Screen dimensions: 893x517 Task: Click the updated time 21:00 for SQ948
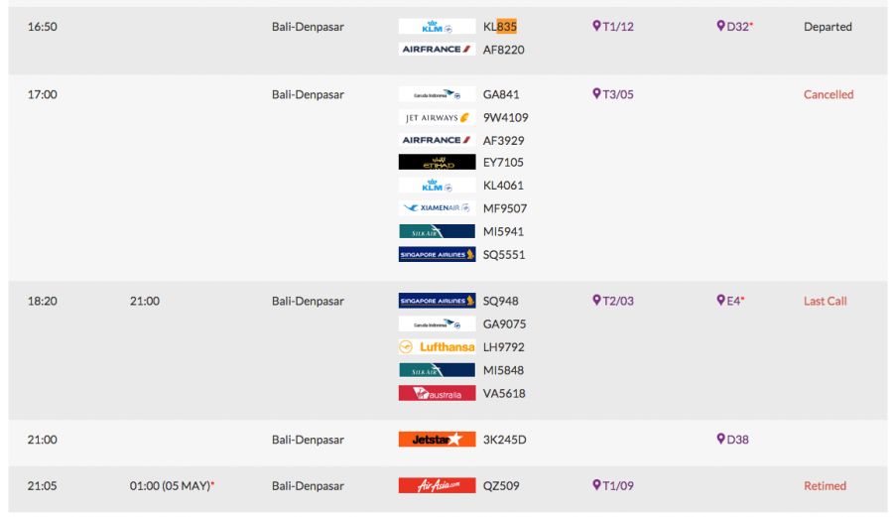coord(145,301)
